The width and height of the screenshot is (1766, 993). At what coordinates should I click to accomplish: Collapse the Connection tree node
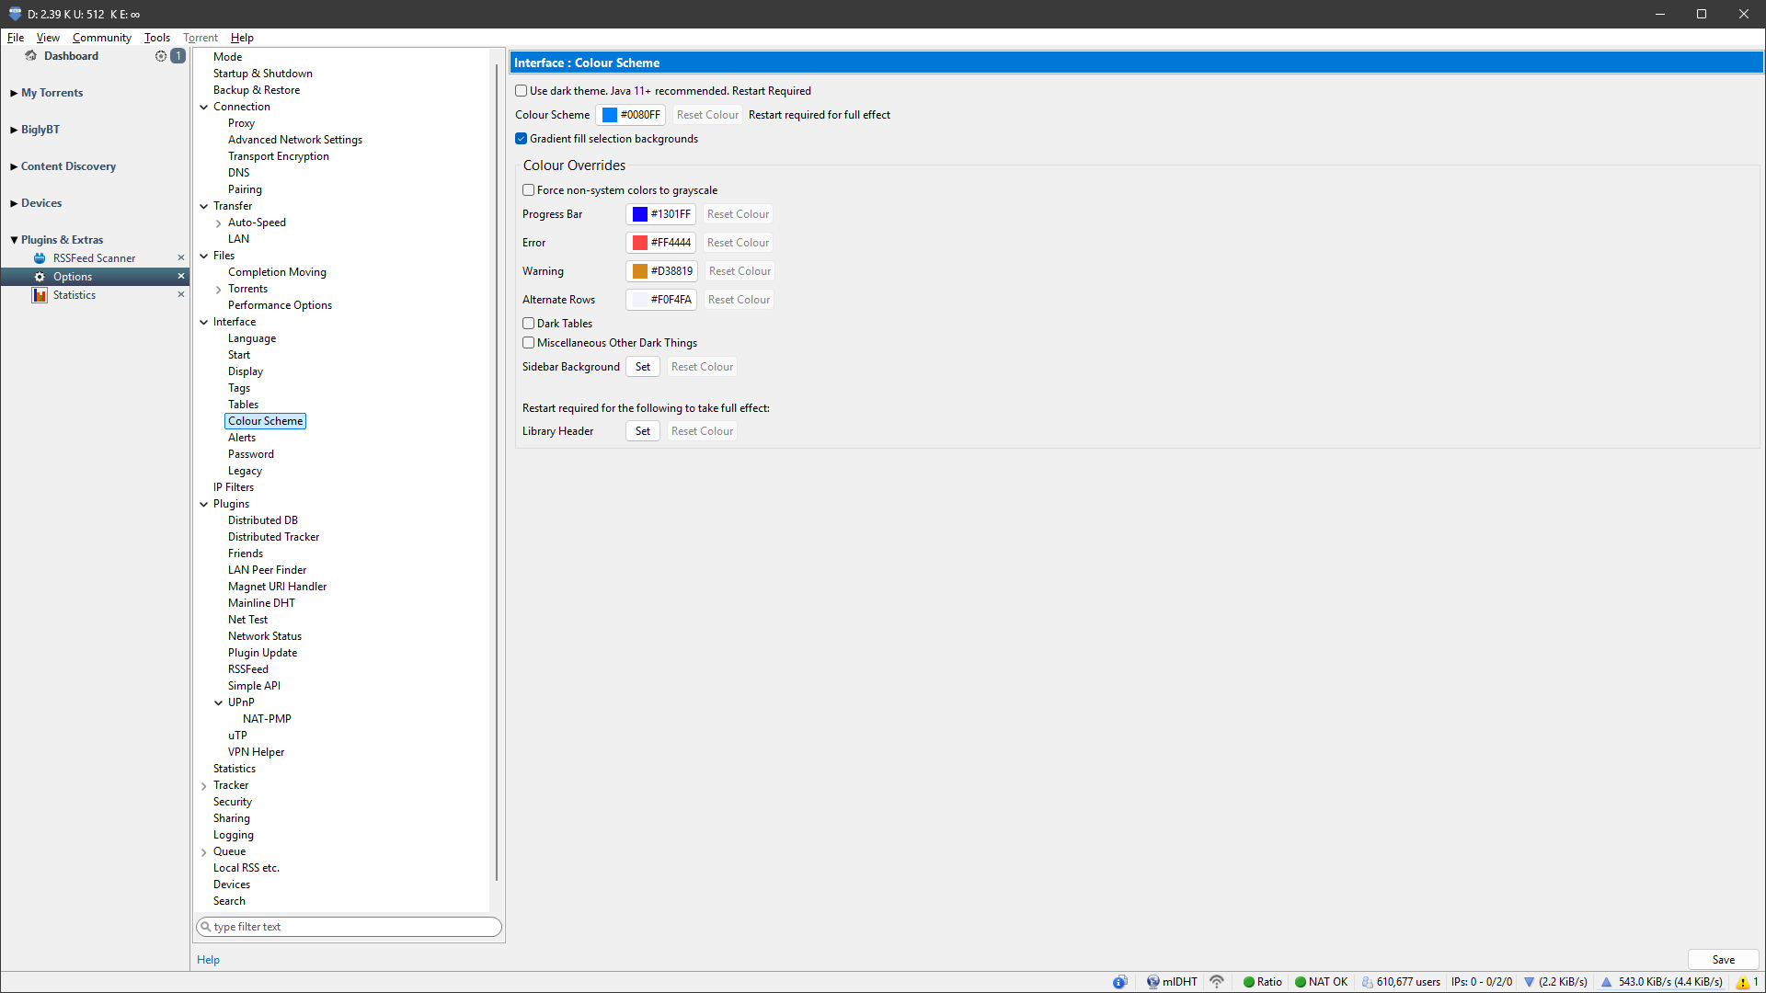click(x=204, y=107)
